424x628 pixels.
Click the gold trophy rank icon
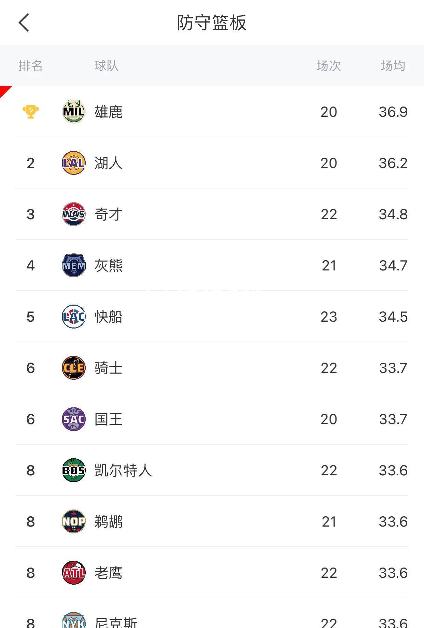31,112
